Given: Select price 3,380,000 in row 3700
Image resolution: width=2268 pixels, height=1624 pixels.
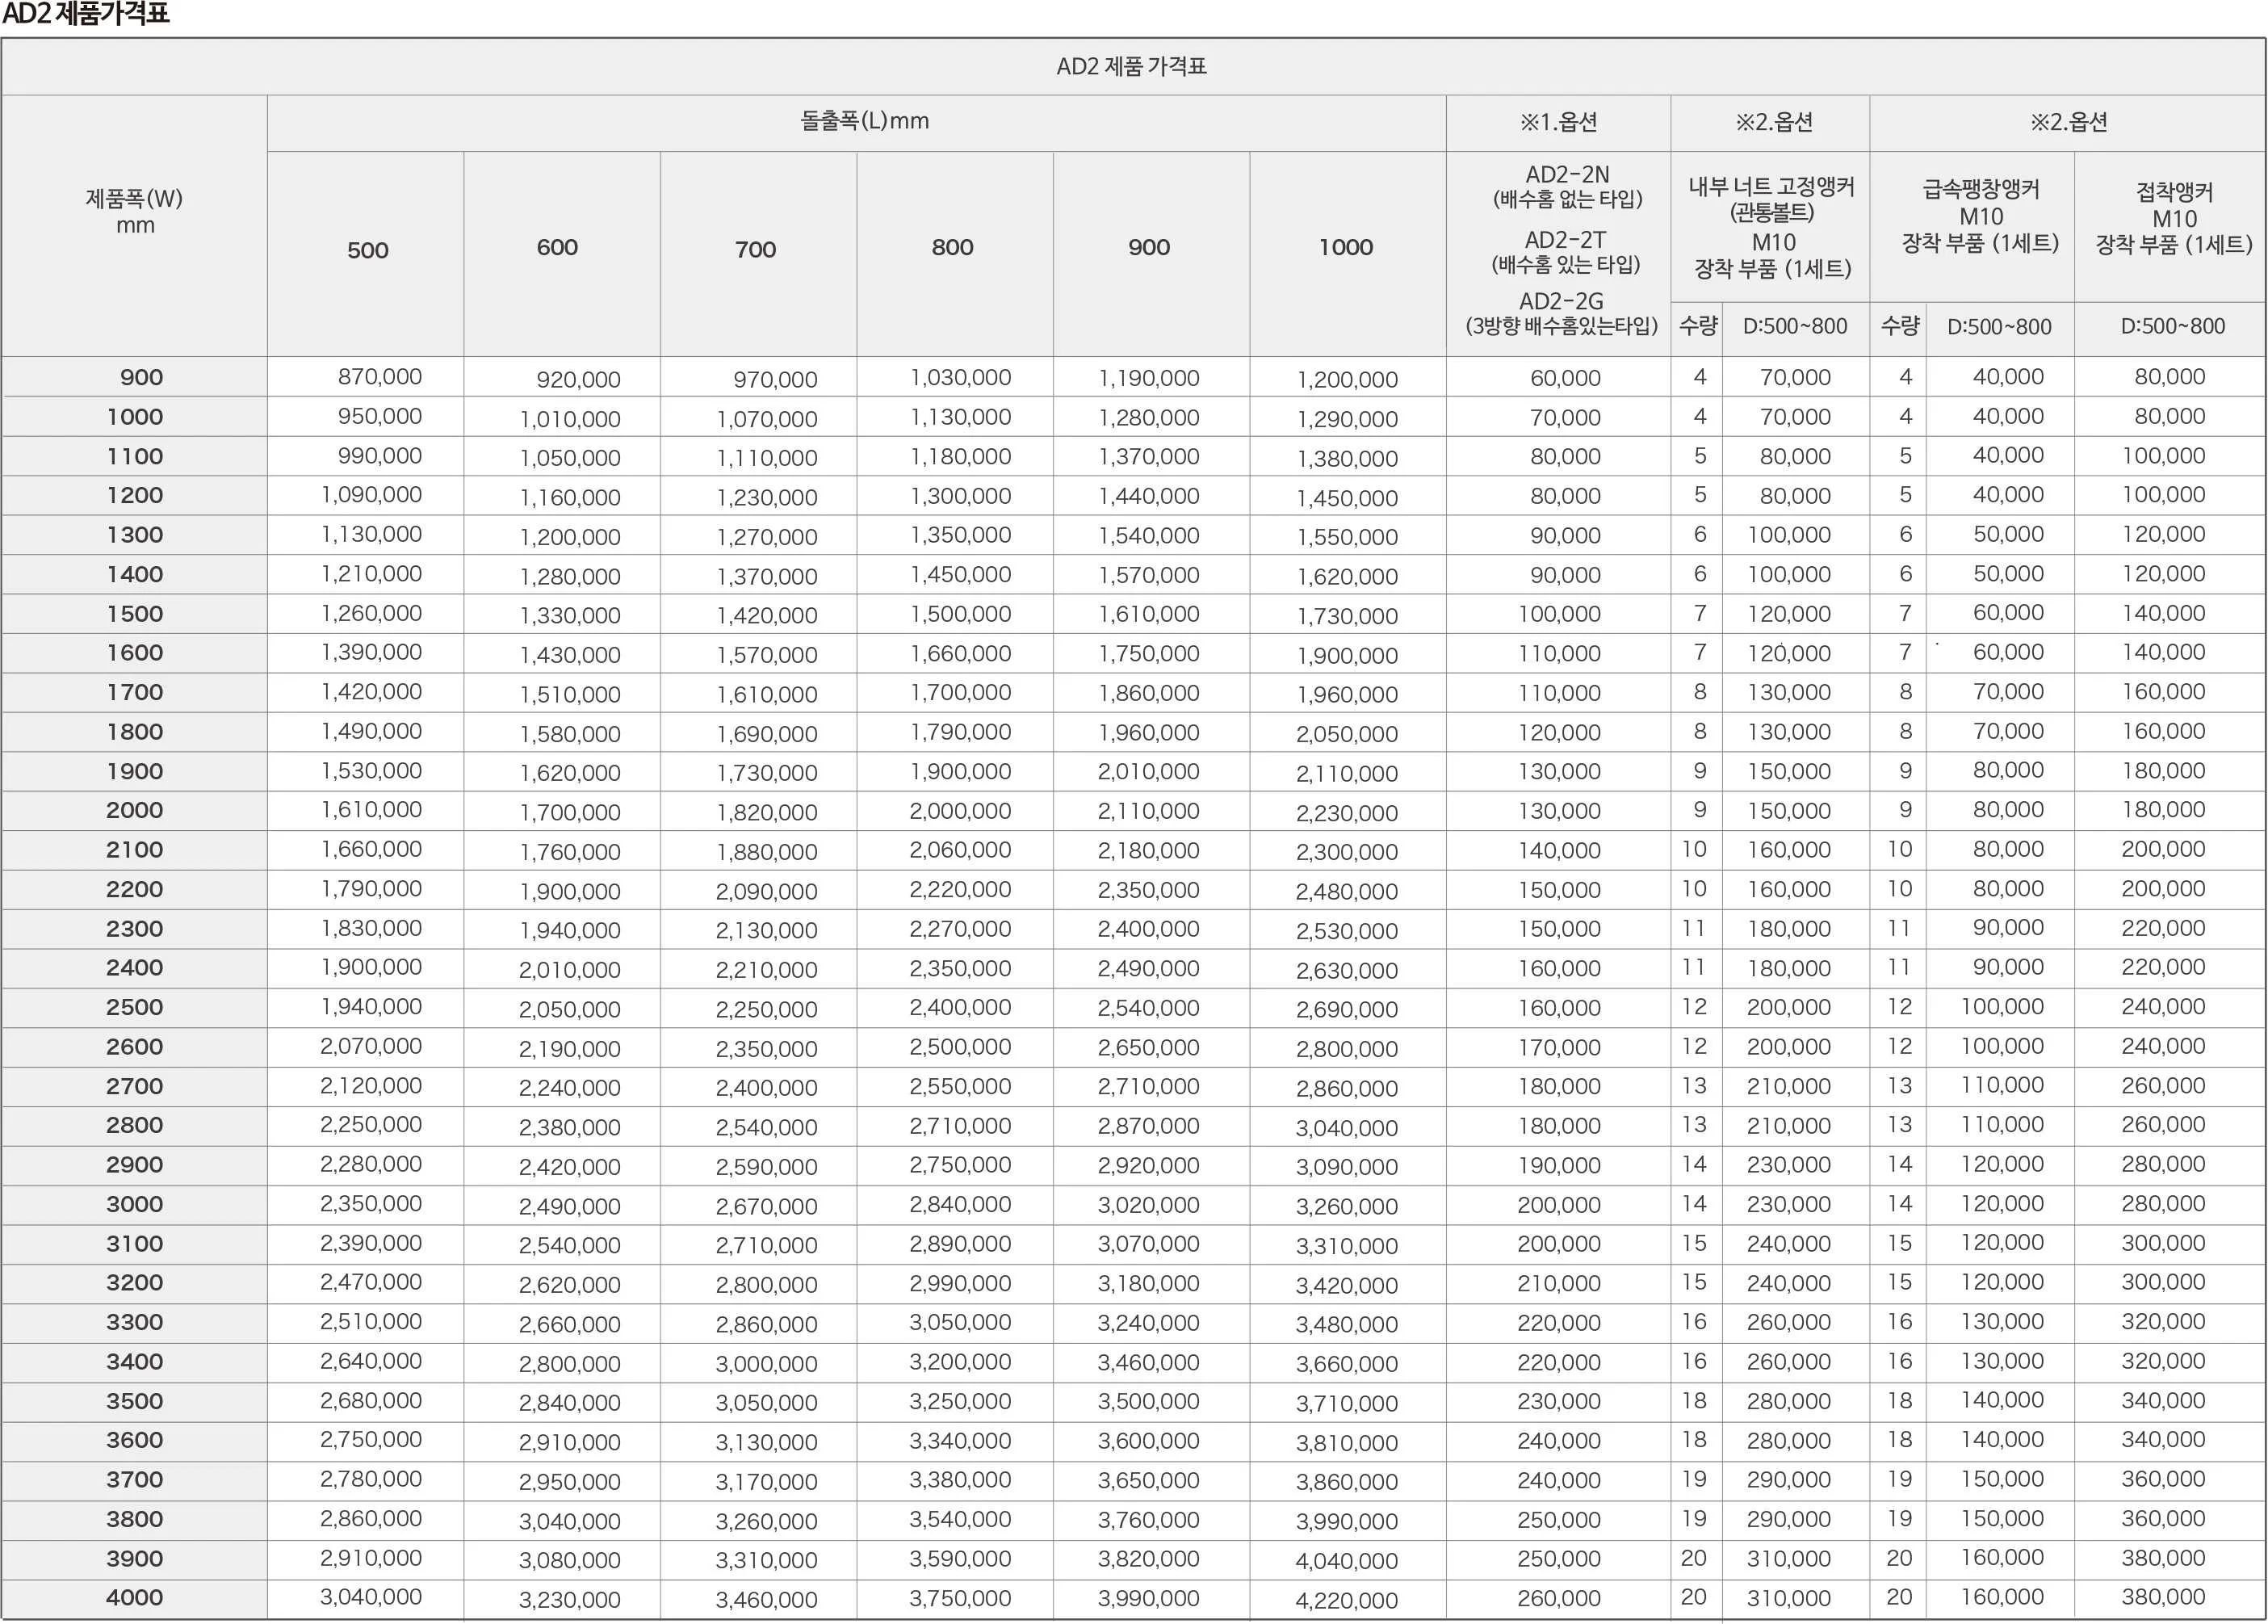Looking at the screenshot, I should 961,1481.
